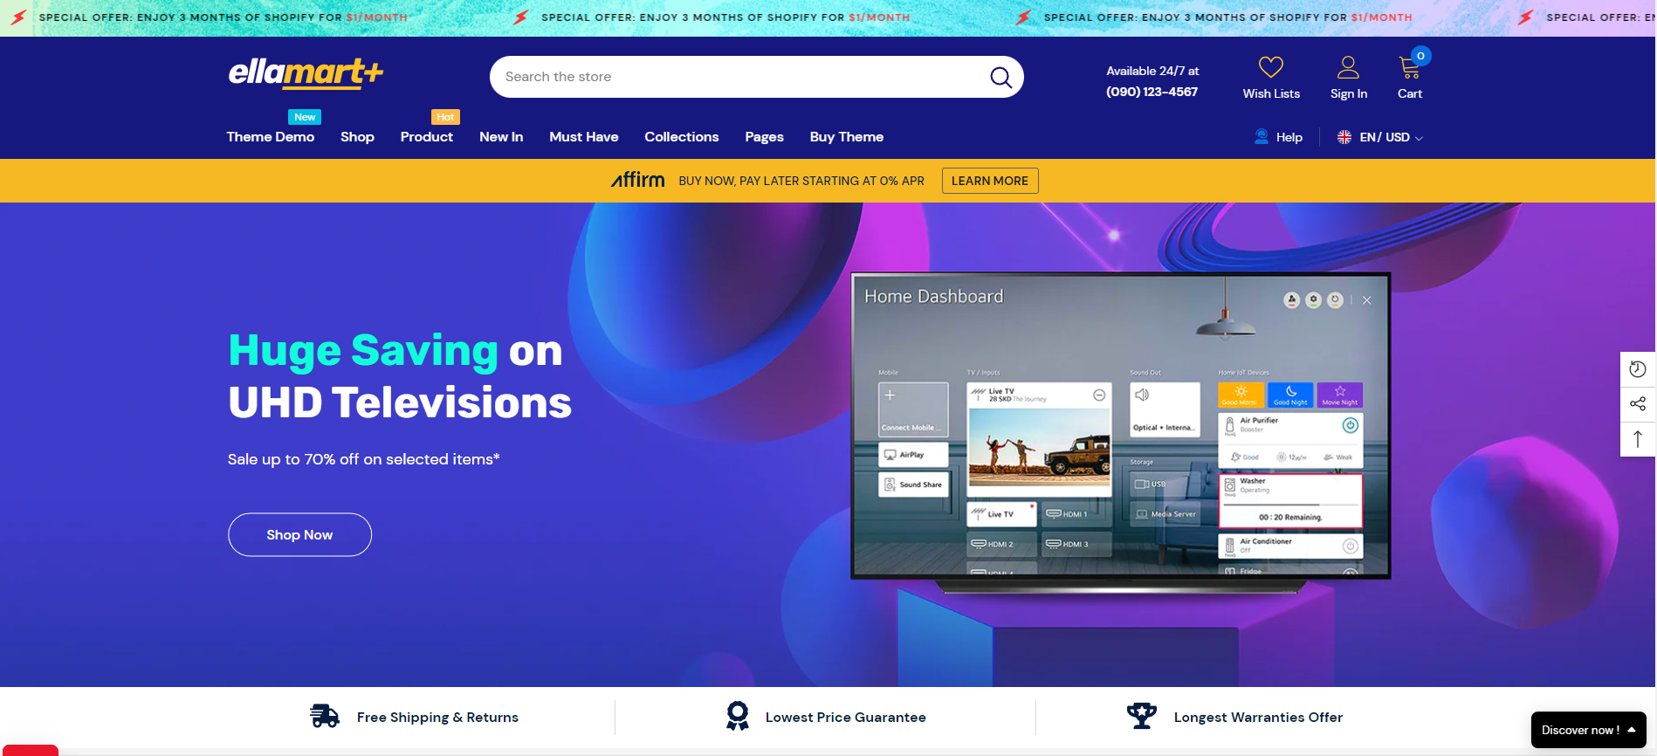Open the Pages menu
Viewport: 1657px width, 756px height.
tap(764, 137)
